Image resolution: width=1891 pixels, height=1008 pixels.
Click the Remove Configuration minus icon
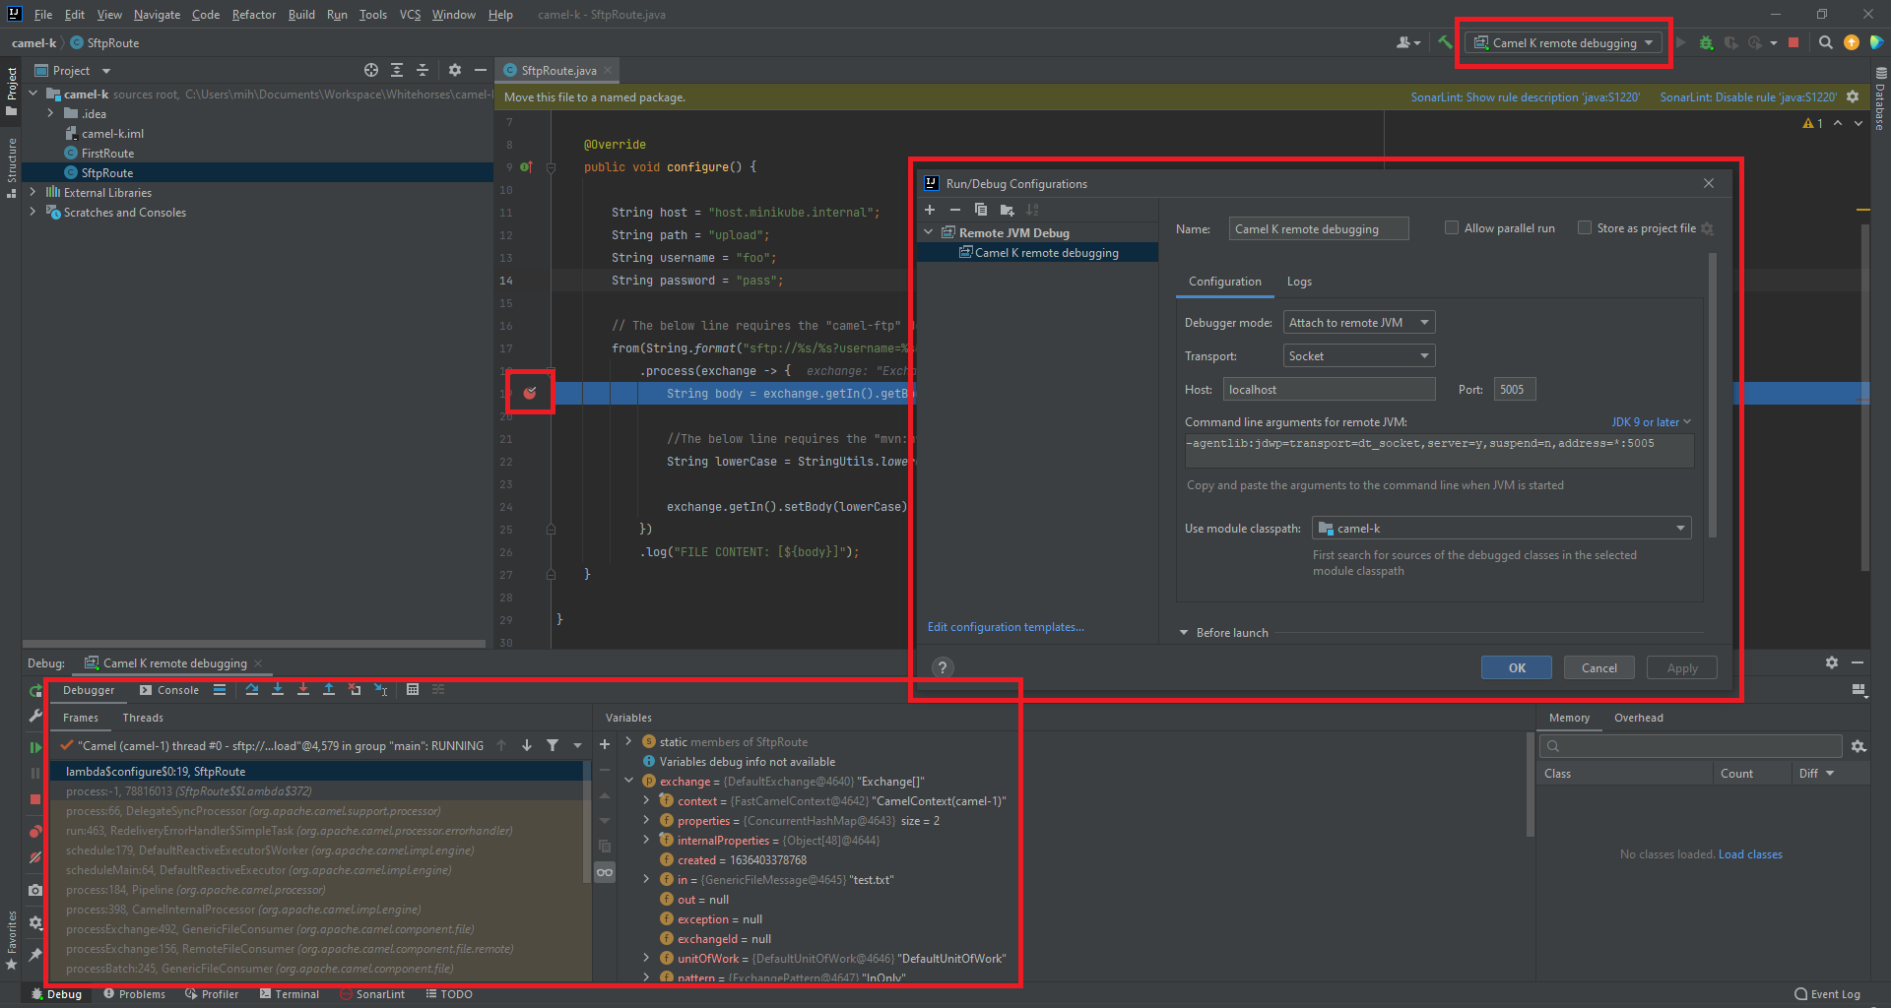[x=955, y=210]
